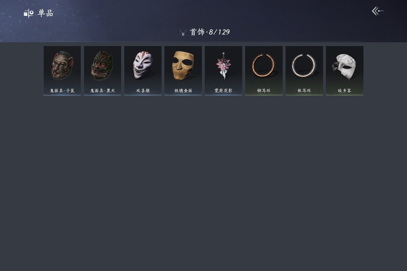Select the 鬼面具·子鼠 rat mask image

tap(62, 66)
